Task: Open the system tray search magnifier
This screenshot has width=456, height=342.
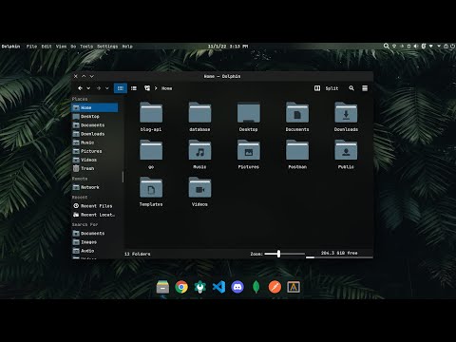Action: click(387, 46)
